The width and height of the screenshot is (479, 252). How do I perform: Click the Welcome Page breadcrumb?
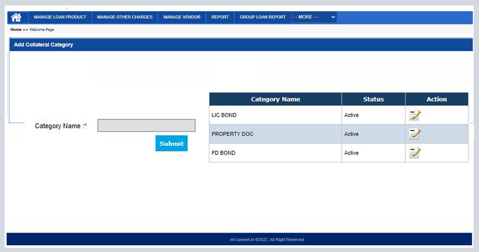(42, 30)
